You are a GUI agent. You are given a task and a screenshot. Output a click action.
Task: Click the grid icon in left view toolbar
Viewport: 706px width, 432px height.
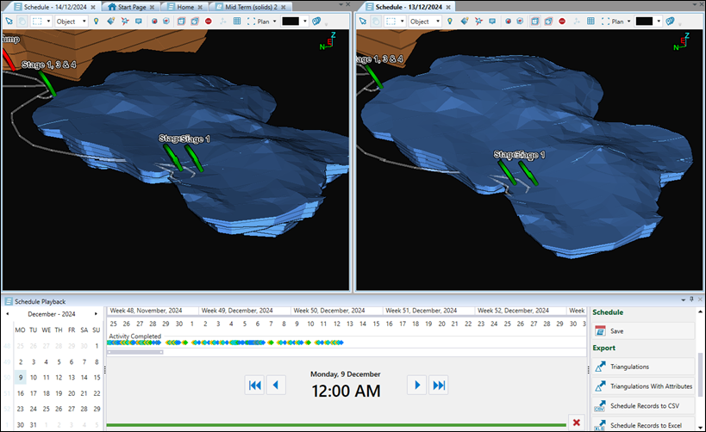pyautogui.click(x=236, y=21)
